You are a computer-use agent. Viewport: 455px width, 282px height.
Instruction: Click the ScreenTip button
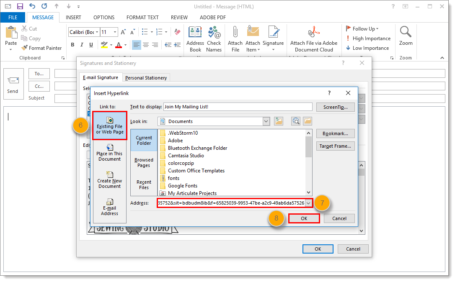(335, 107)
